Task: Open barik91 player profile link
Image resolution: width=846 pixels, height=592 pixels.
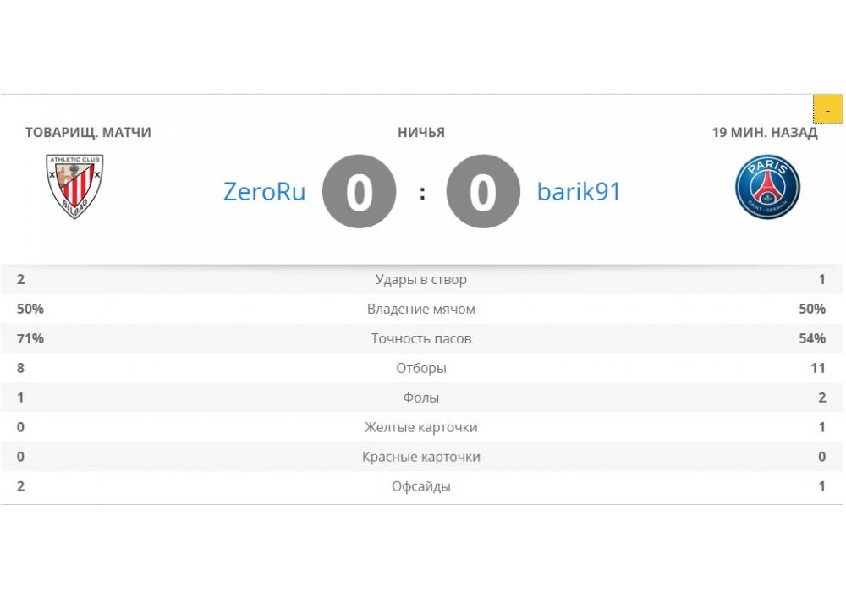Action: [579, 192]
